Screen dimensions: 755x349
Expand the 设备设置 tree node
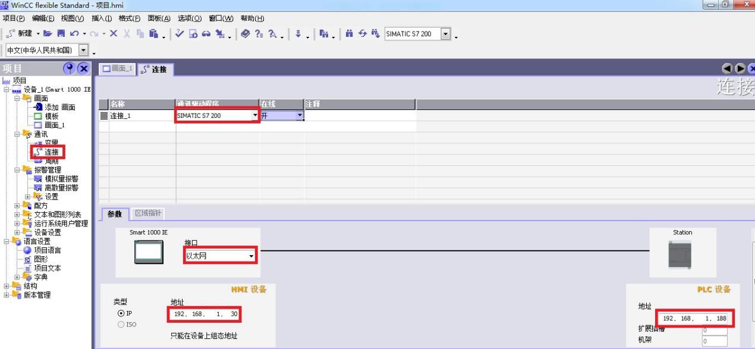tap(16, 232)
